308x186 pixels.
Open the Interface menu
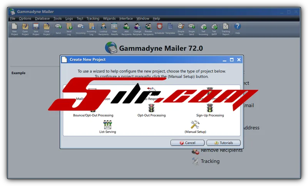click(x=126, y=18)
